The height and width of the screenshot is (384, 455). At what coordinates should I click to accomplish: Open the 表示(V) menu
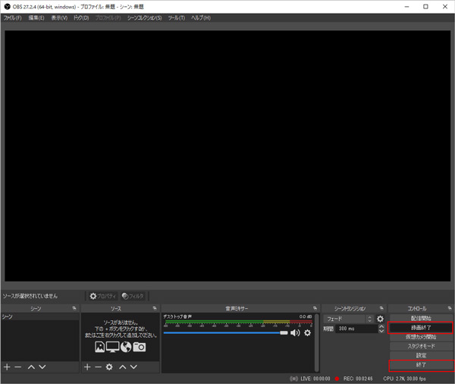click(x=59, y=17)
